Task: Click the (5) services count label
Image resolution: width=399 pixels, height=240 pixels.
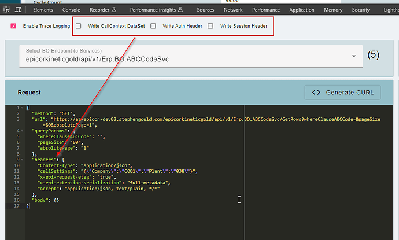Action: tap(374, 55)
